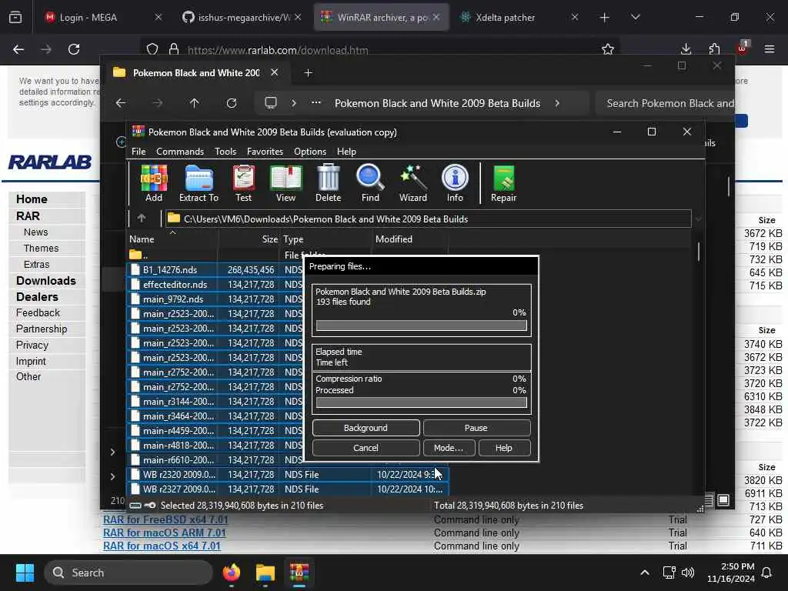788x591 pixels.
Task: Open Themes in RARLAB sidebar
Action: [42, 249]
